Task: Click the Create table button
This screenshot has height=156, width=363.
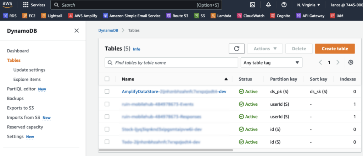Action: (x=334, y=49)
